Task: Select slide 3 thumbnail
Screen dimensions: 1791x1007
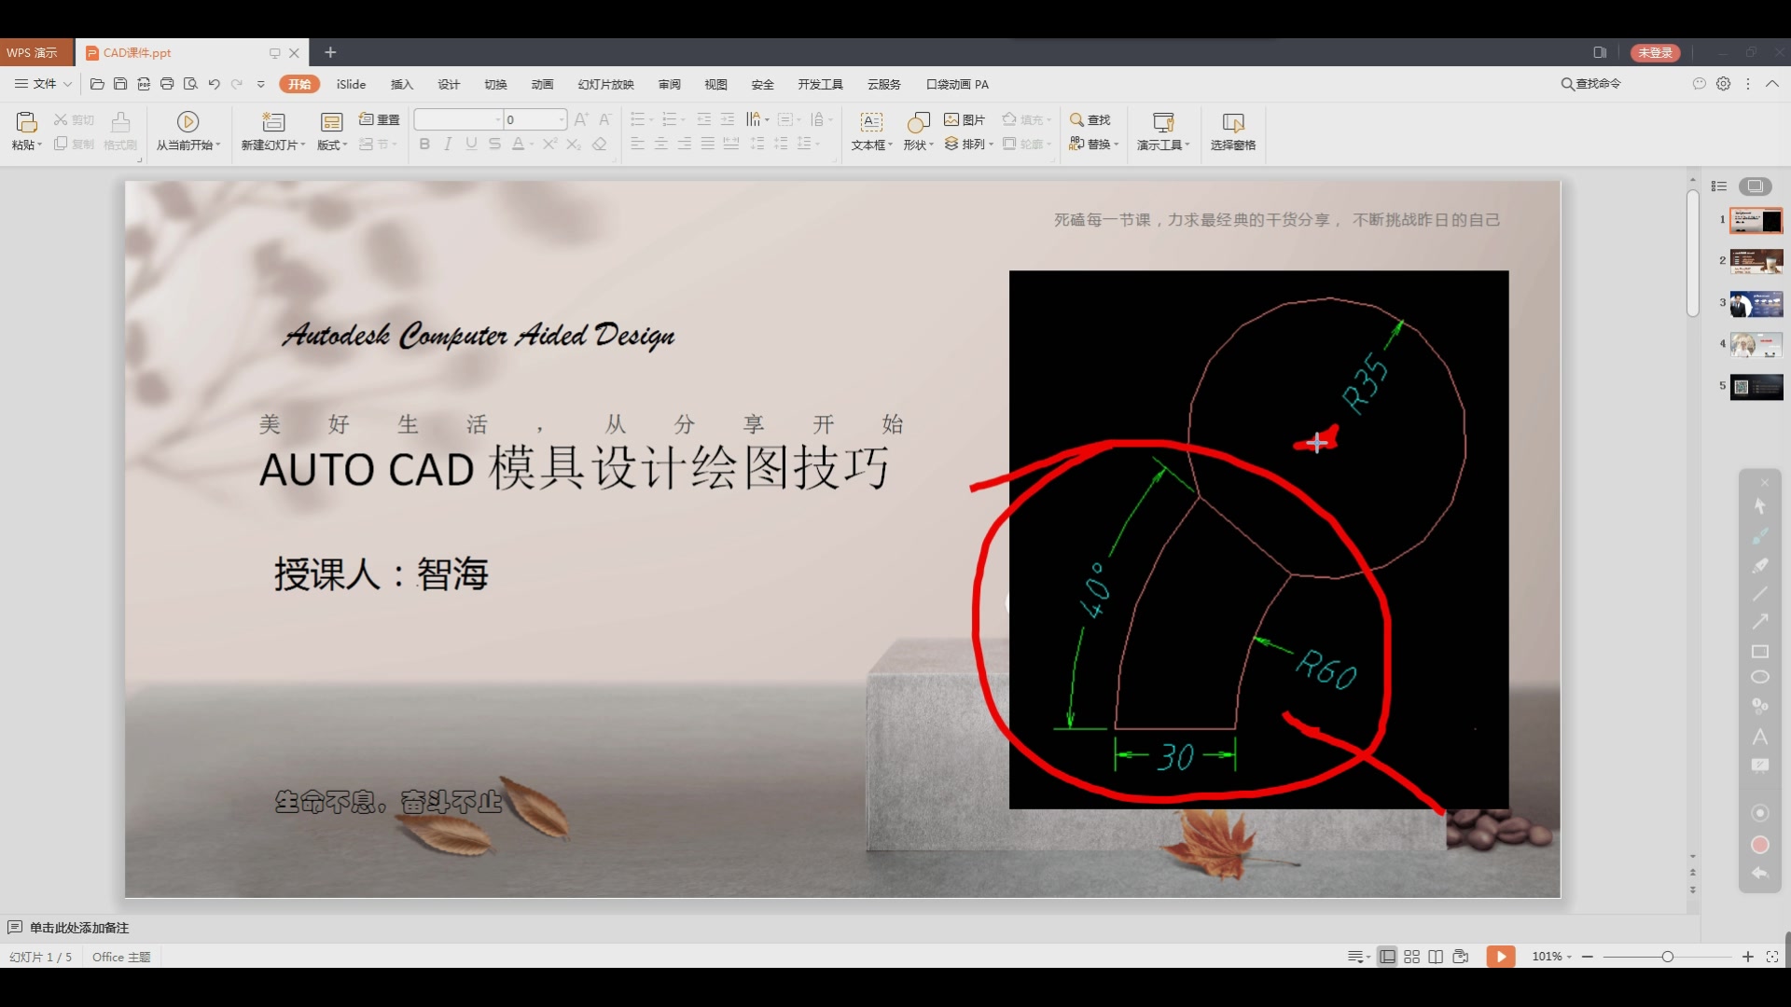Action: [1756, 303]
